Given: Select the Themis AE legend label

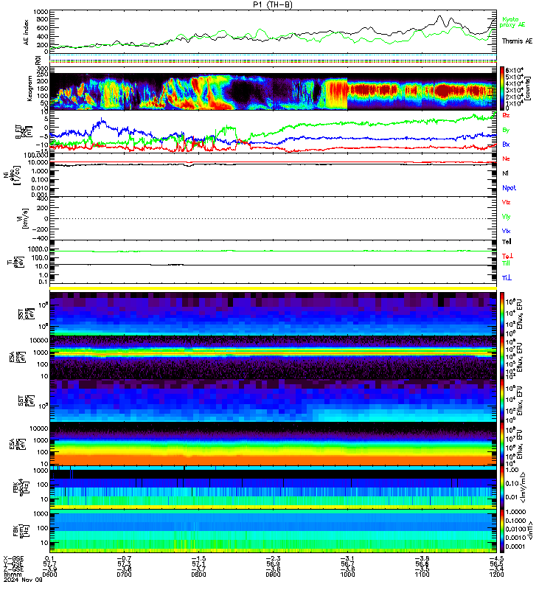Looking at the screenshot, I should (517, 41).
